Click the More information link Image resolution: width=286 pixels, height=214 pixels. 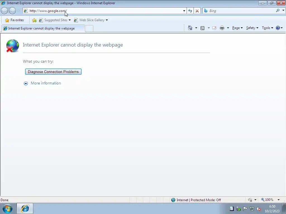(x=46, y=83)
